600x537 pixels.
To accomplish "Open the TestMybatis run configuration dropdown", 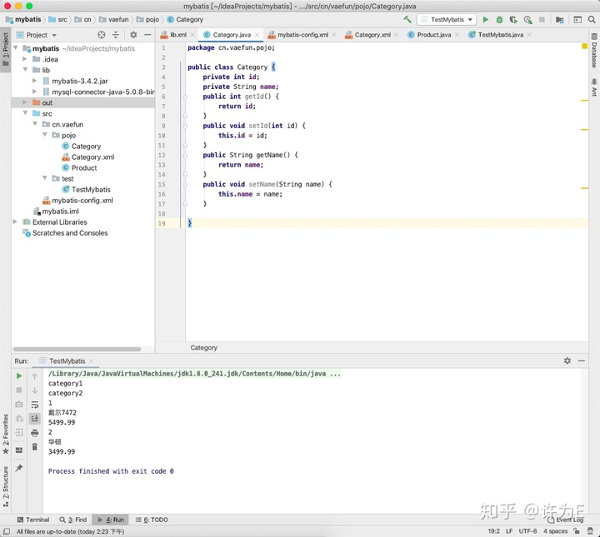I will 447,19.
